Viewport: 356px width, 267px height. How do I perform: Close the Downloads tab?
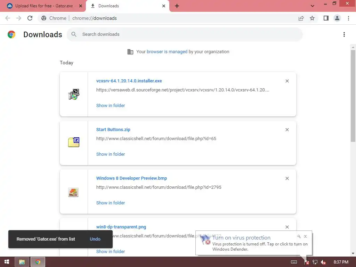coord(164,6)
